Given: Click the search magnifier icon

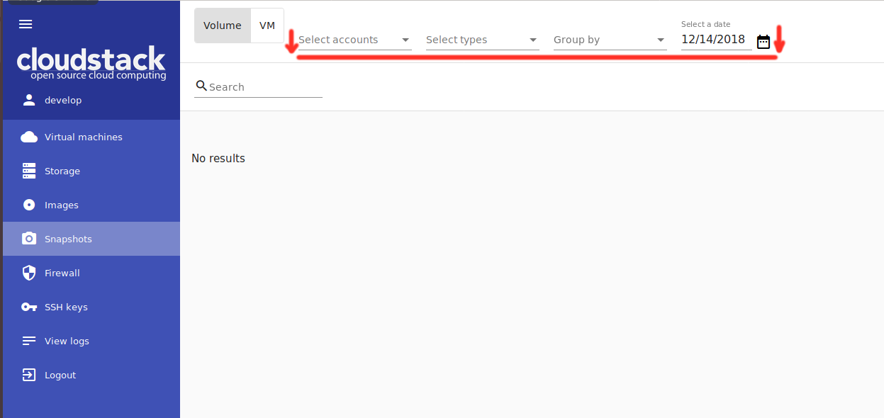Looking at the screenshot, I should 201,84.
